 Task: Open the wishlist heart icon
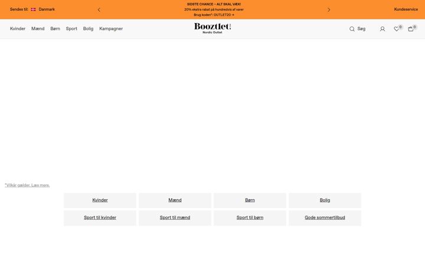pos(396,29)
